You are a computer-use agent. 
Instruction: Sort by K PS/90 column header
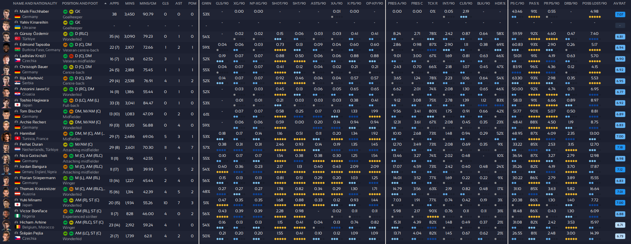pos(354,4)
